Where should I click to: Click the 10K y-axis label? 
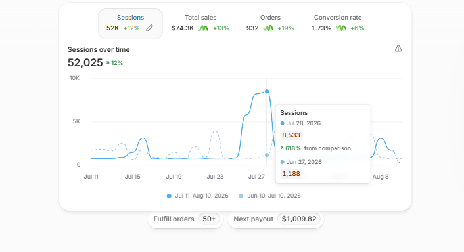[x=74, y=78]
